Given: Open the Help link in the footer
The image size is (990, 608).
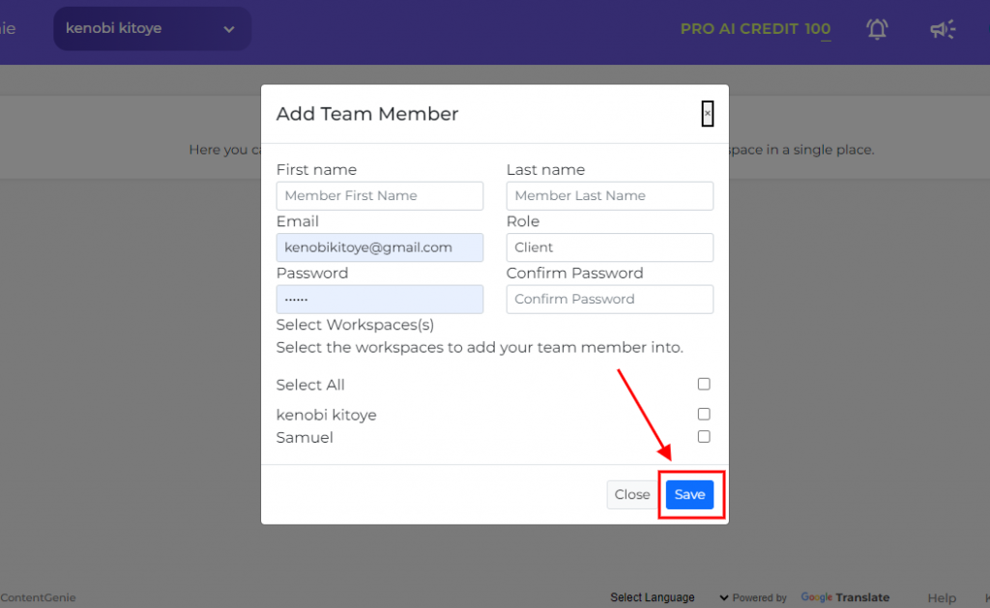Looking at the screenshot, I should click(942, 598).
